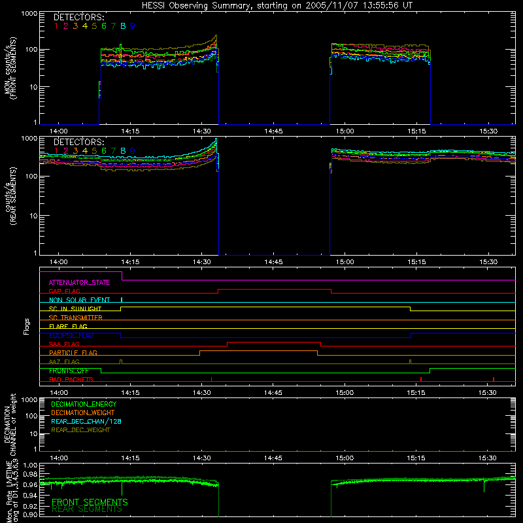This screenshot has height=523, width=523.
Task: Click the AAZ_FLAG pulse near 15:14
Action: click(x=411, y=362)
